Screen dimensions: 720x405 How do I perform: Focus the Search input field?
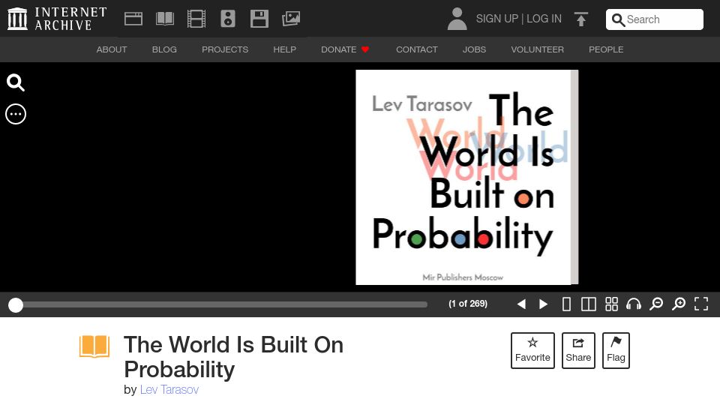[x=654, y=19]
